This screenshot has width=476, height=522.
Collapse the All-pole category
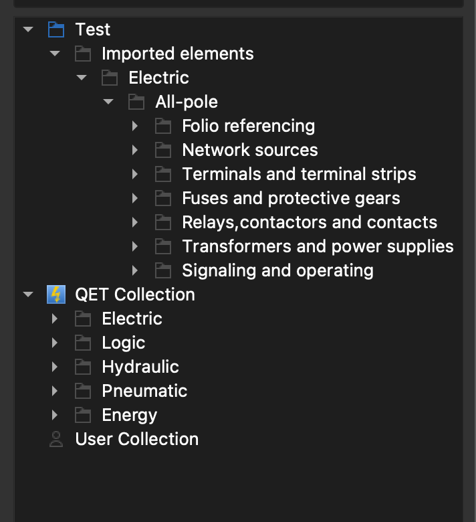tap(108, 102)
